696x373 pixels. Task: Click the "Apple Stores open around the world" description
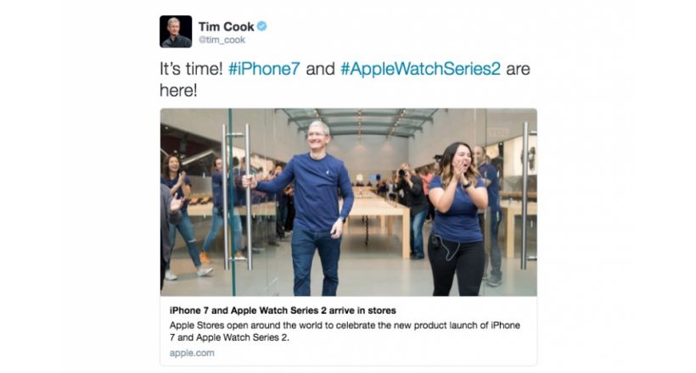[x=345, y=331]
